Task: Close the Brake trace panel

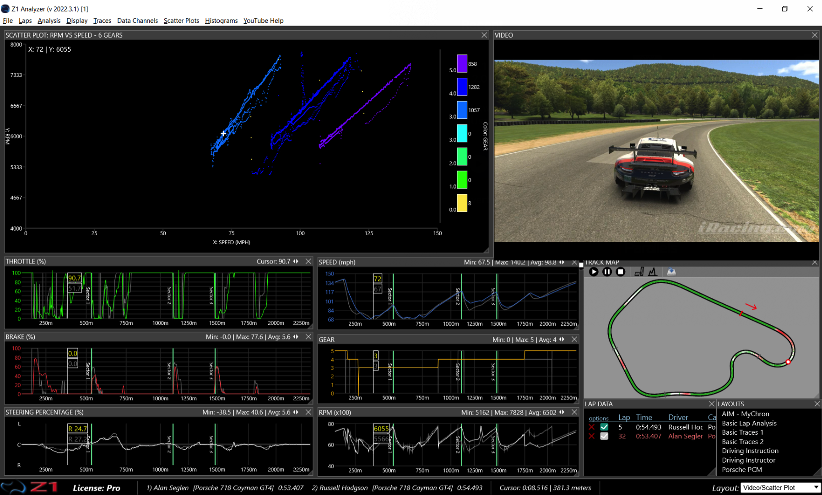Action: point(308,337)
